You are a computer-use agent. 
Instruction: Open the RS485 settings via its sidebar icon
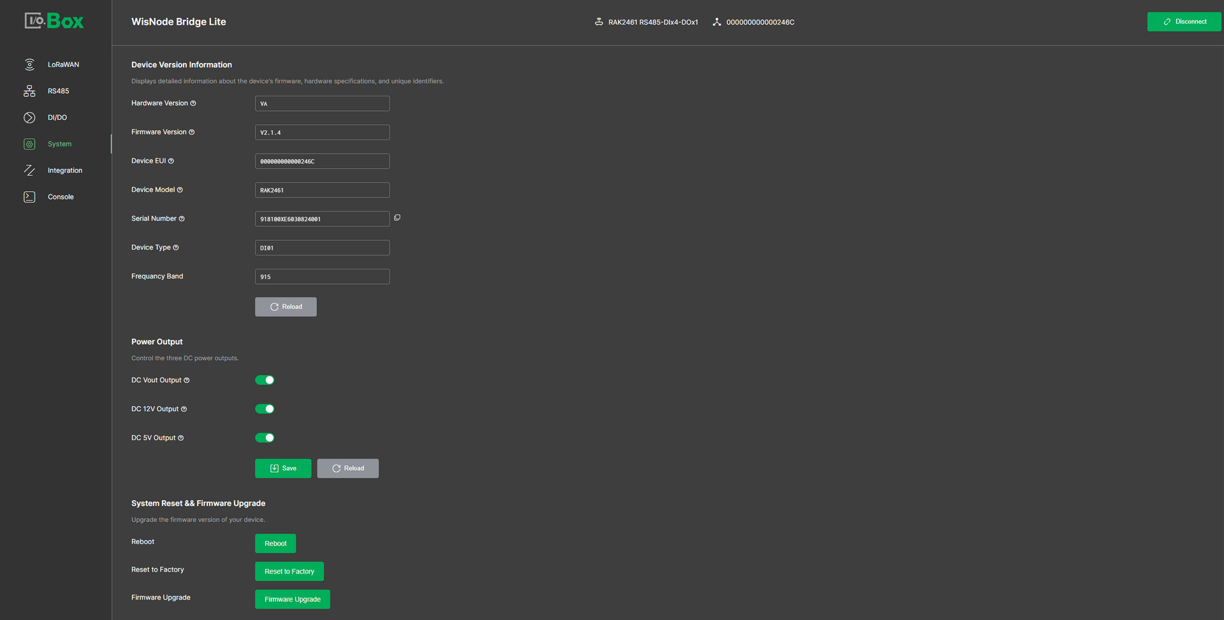[x=29, y=90]
